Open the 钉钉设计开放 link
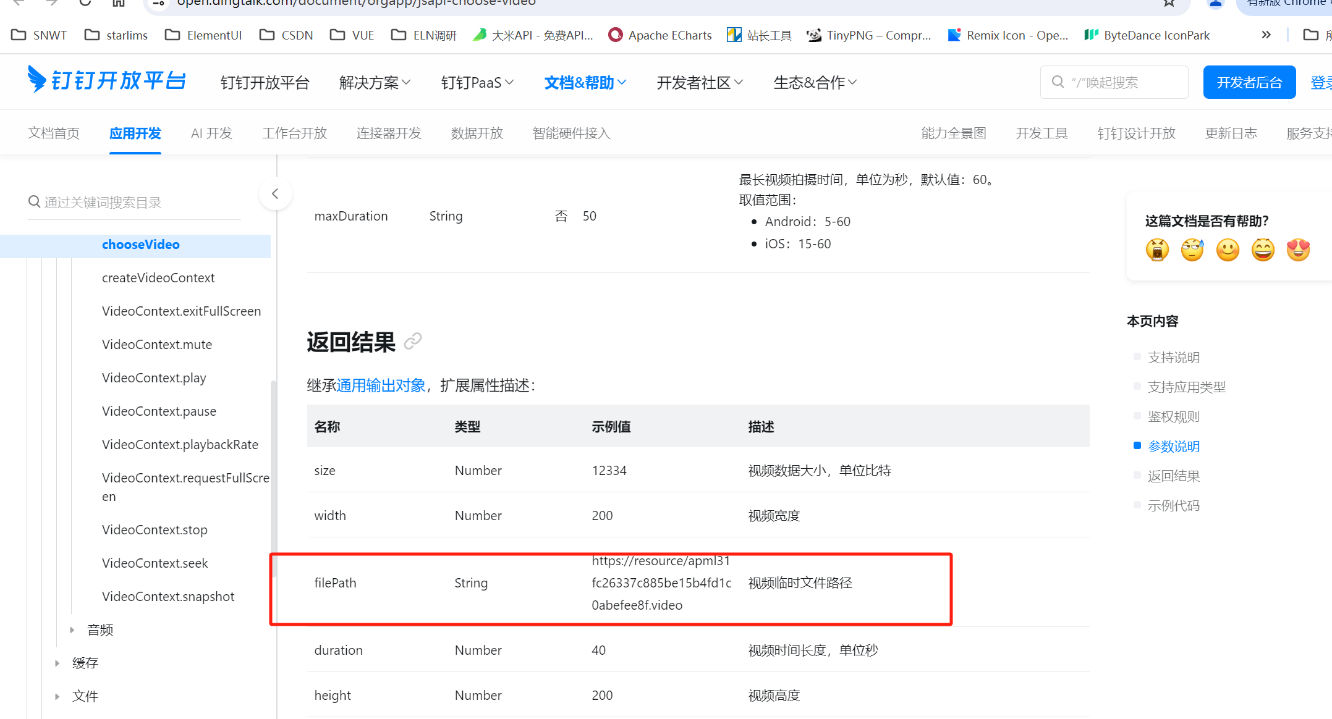Screen dimensions: 1332x719 pyautogui.click(x=1137, y=133)
